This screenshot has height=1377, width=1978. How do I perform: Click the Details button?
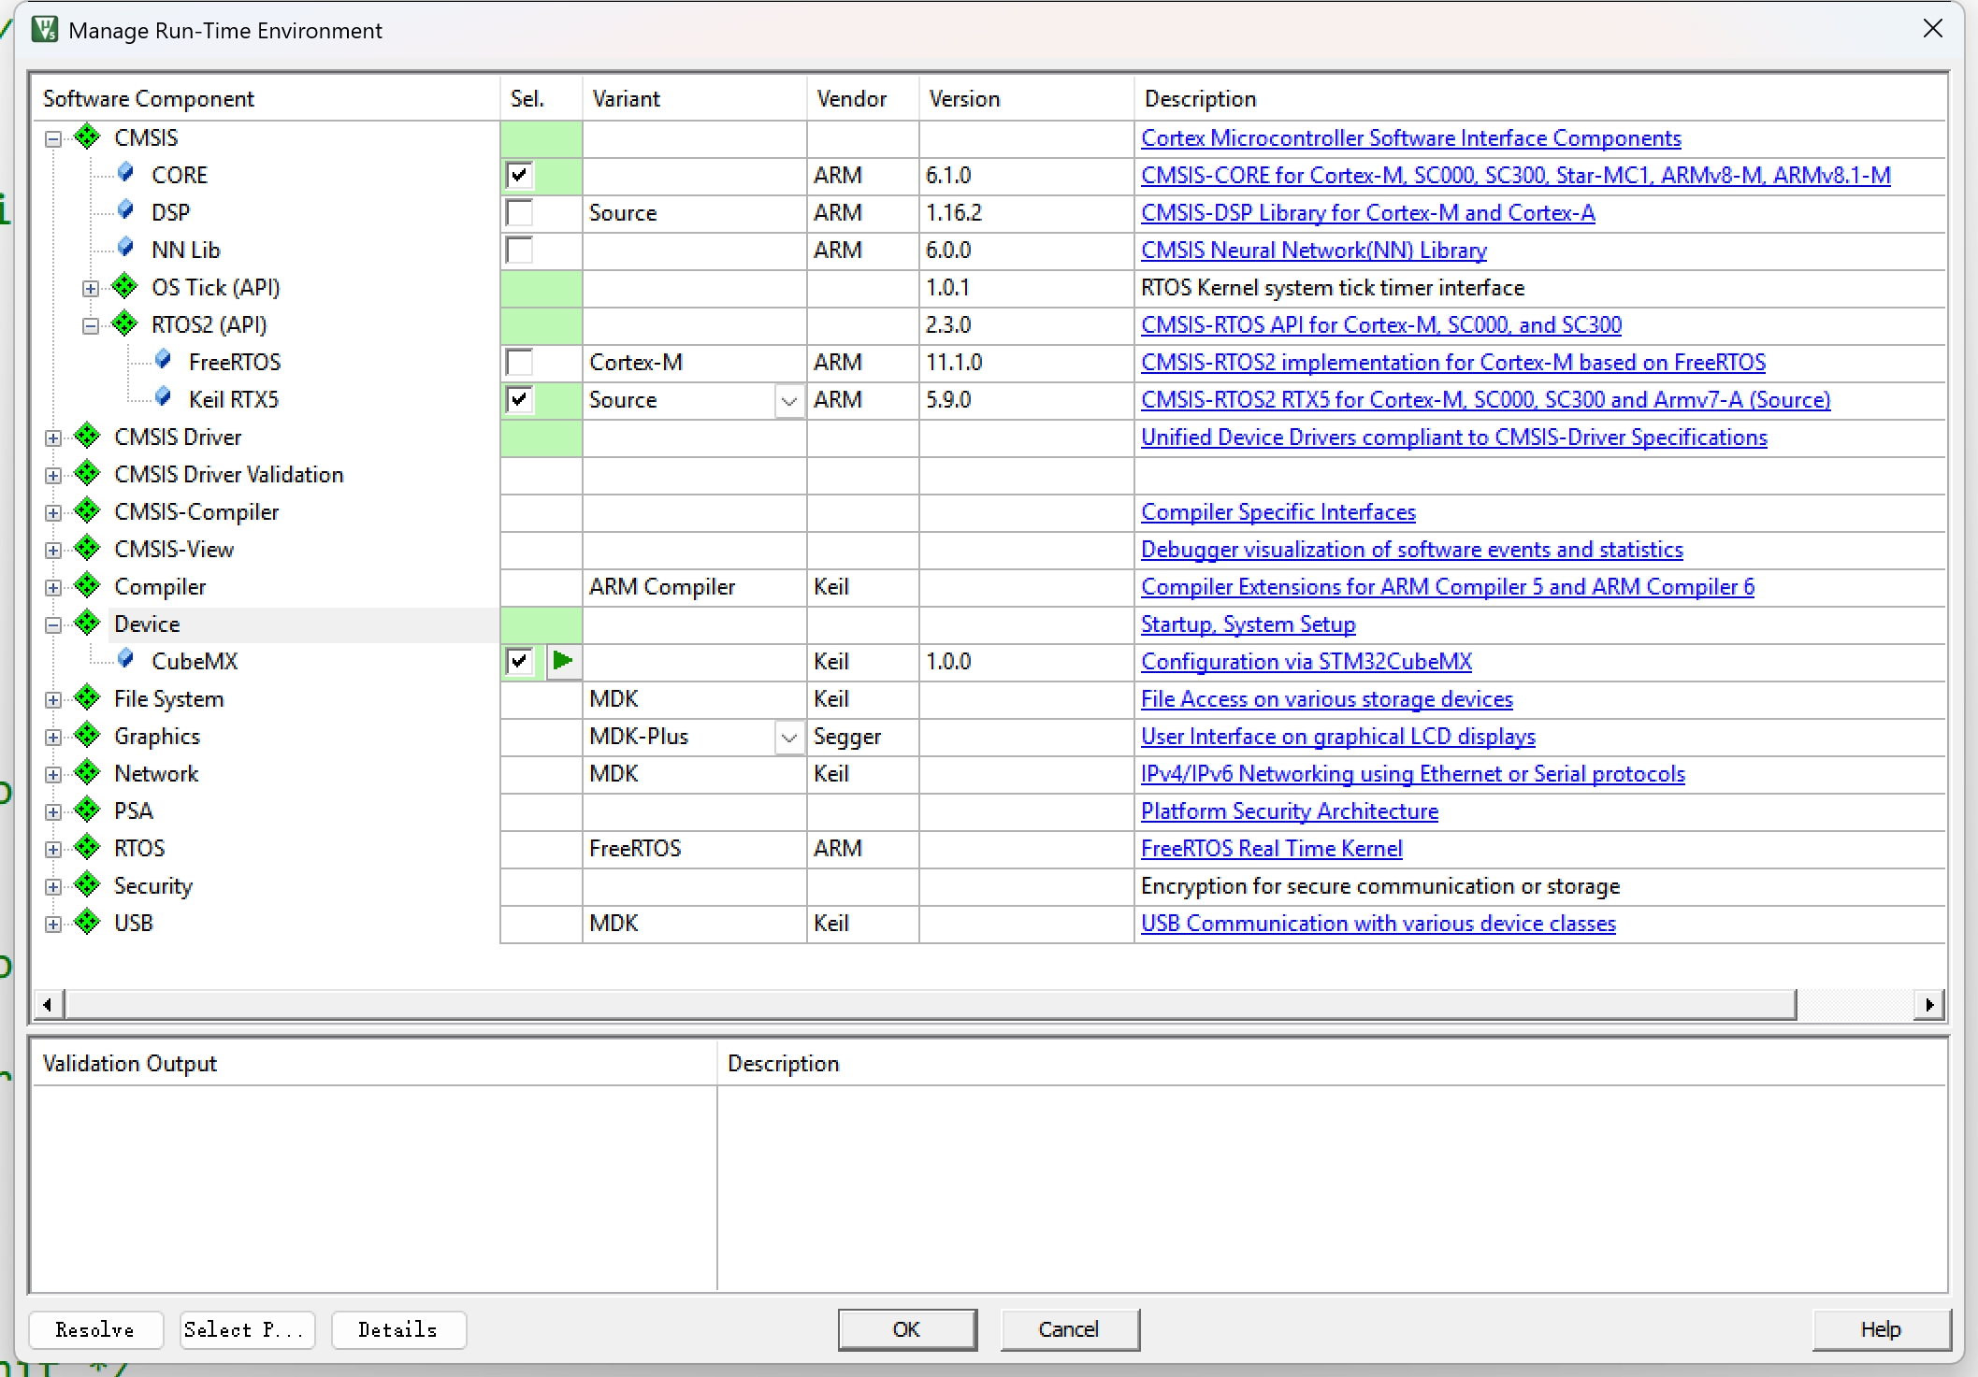[x=398, y=1329]
